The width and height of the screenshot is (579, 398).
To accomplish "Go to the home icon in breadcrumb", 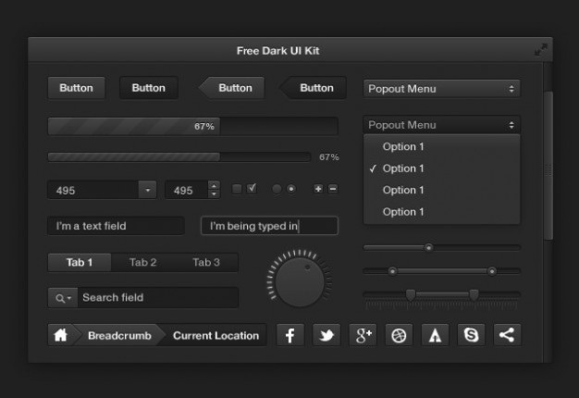I will (60, 335).
